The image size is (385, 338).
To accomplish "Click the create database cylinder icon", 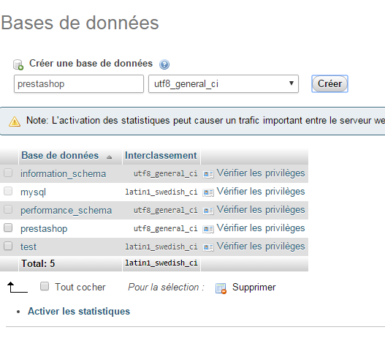I will point(18,64).
